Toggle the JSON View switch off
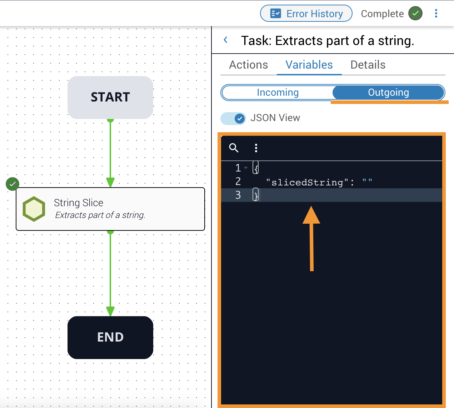 point(233,118)
